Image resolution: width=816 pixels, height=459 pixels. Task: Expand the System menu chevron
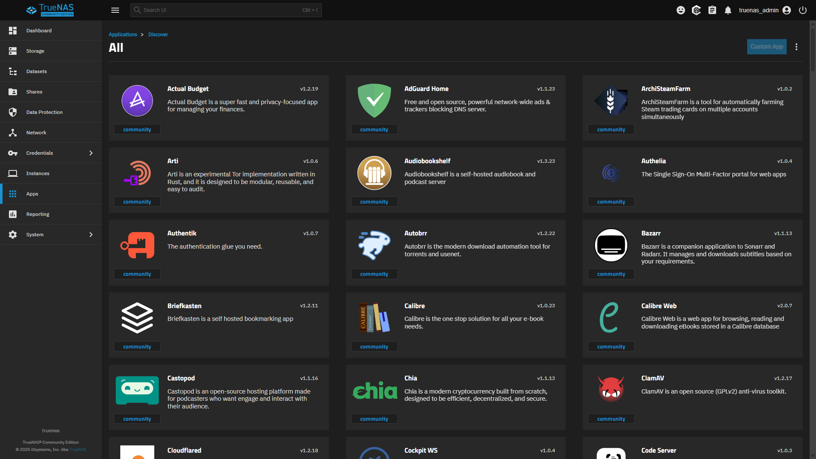click(x=91, y=235)
